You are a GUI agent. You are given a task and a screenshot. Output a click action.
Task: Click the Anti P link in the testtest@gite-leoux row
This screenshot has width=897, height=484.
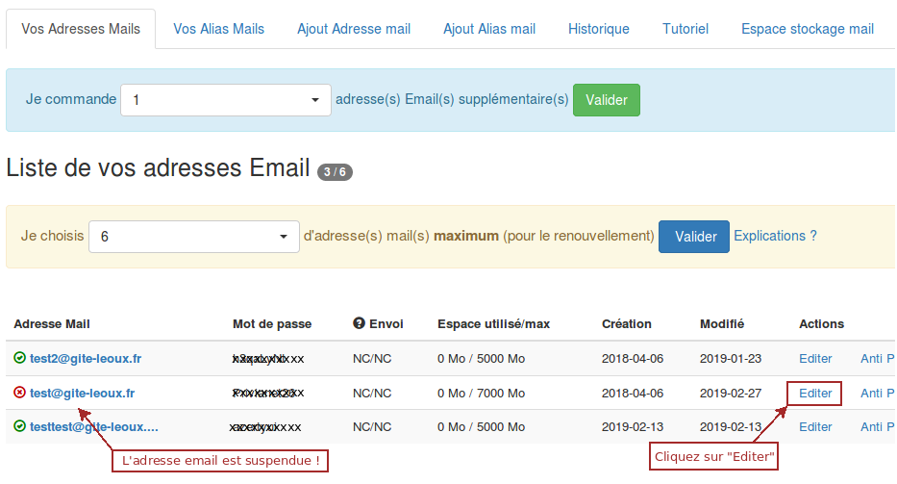point(878,426)
